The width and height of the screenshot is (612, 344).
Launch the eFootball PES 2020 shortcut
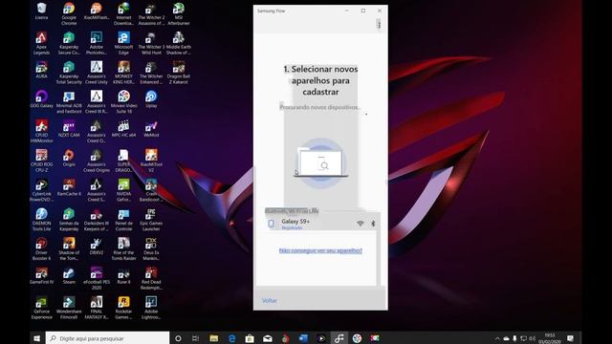pos(97,278)
